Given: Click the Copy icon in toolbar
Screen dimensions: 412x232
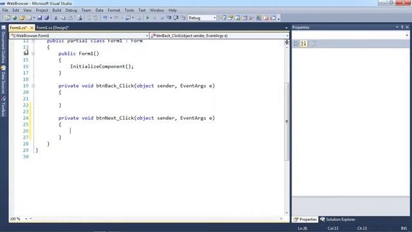Looking at the screenshot, I should [x=63, y=18].
